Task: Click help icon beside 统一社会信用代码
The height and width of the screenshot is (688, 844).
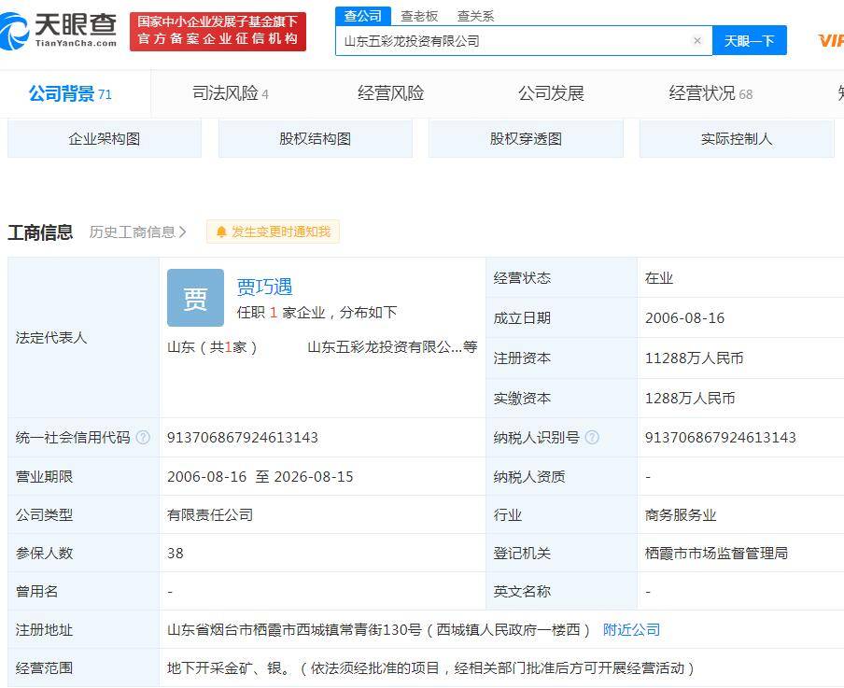Action: pos(143,437)
